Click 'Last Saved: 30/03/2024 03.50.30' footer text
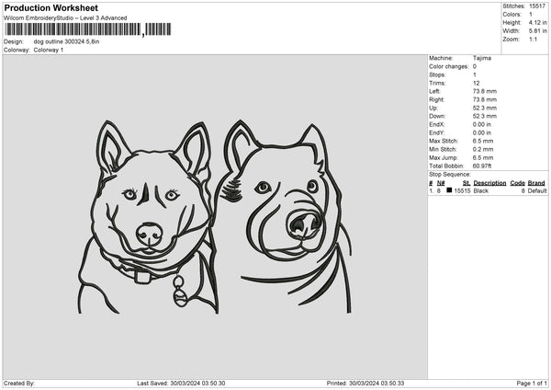The width and height of the screenshot is (551, 390). click(x=181, y=384)
